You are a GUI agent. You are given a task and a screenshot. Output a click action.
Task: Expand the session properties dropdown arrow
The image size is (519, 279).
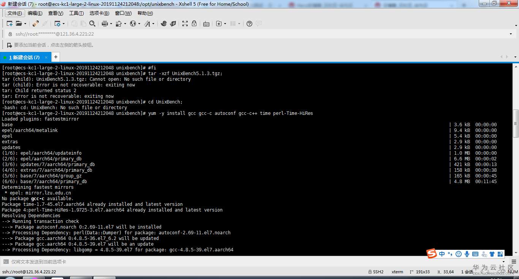click(x=63, y=24)
